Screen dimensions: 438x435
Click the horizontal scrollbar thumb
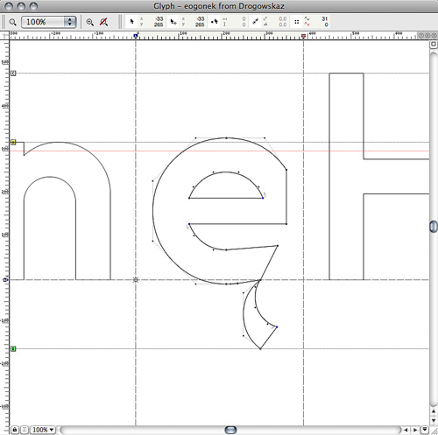click(x=230, y=430)
